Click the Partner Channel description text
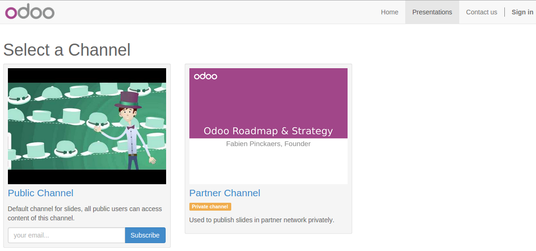The image size is (536, 251). [x=261, y=220]
